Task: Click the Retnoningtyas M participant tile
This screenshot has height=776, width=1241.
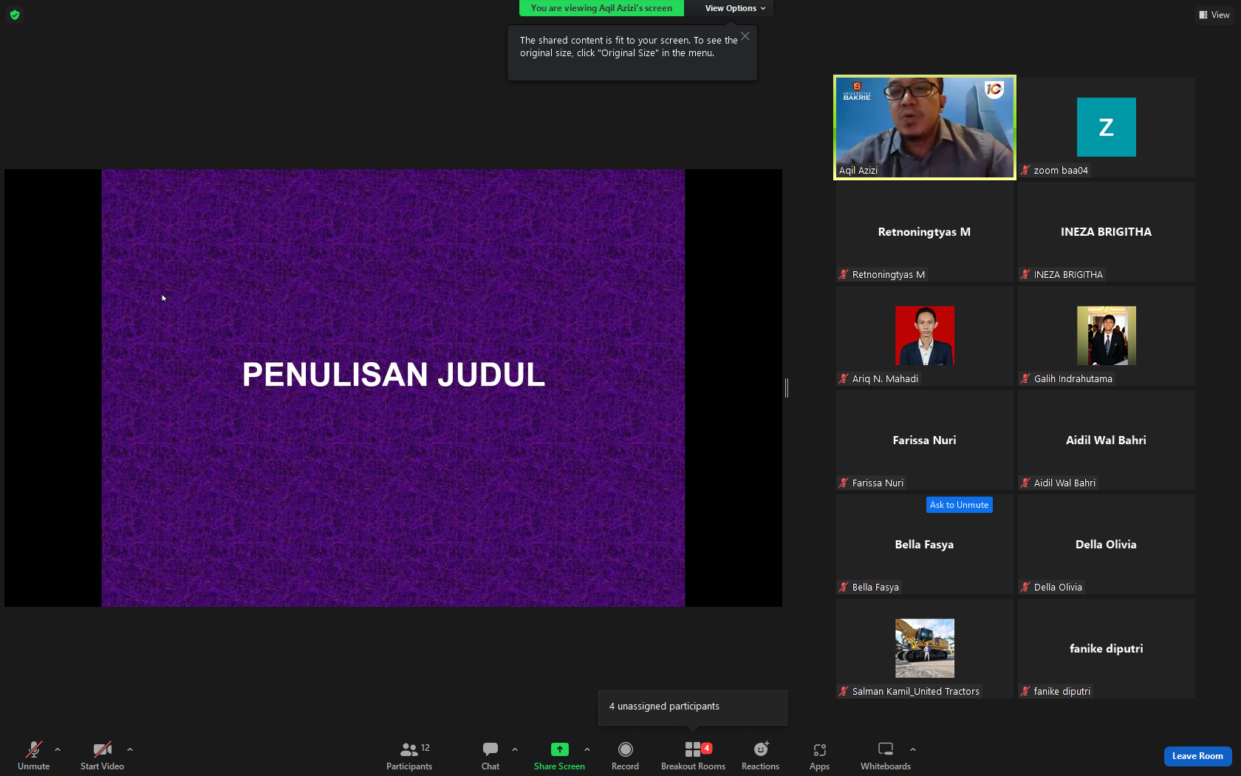Action: (925, 232)
